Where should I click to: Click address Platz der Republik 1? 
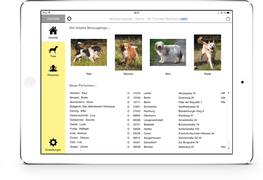[190, 102]
